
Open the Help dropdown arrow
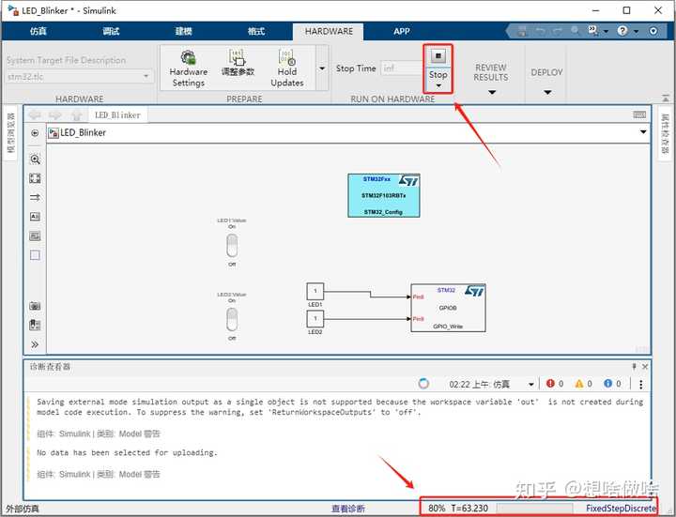(x=637, y=32)
